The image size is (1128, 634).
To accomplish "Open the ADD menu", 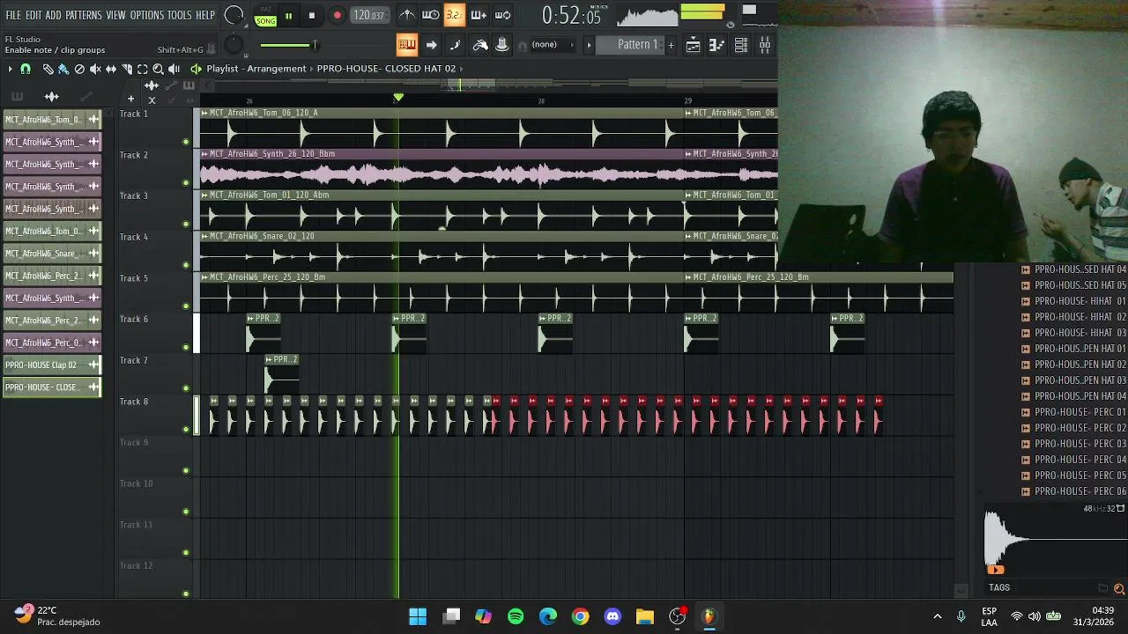I will pos(53,16).
